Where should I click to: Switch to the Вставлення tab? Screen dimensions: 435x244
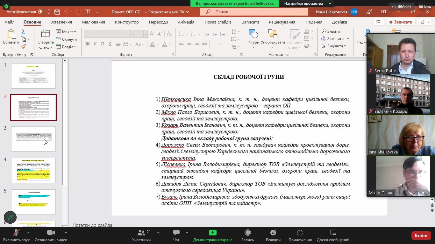pyautogui.click(x=61, y=22)
